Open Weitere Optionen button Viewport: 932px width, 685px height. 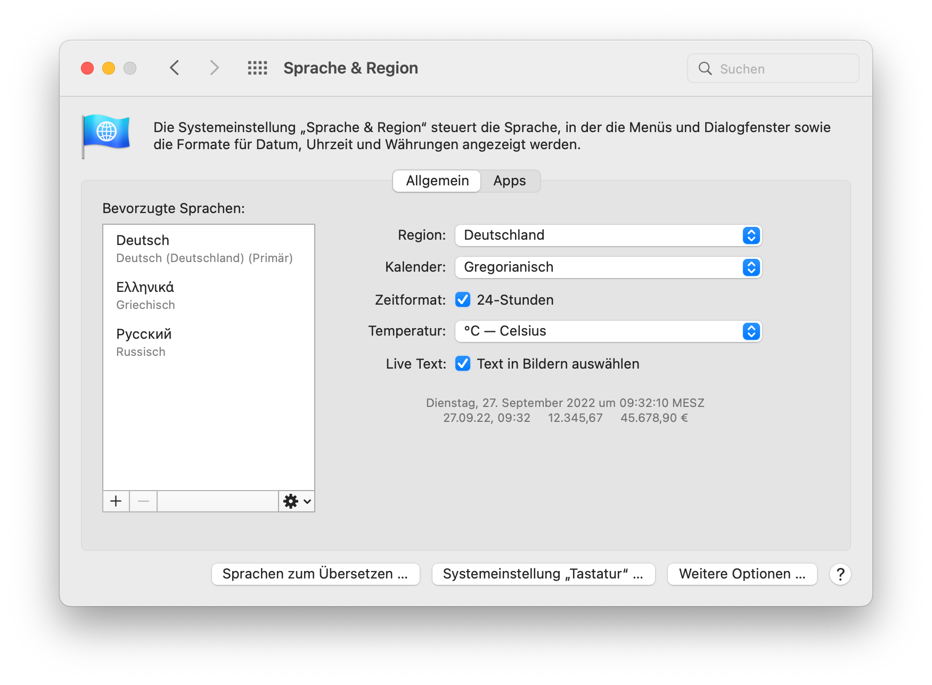pos(742,574)
